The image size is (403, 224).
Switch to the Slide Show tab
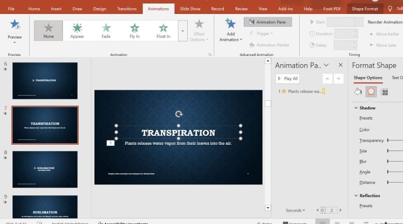click(190, 9)
